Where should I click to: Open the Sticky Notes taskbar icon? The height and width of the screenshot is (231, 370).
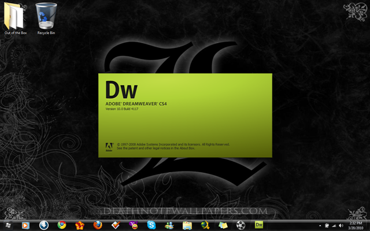pos(223,226)
